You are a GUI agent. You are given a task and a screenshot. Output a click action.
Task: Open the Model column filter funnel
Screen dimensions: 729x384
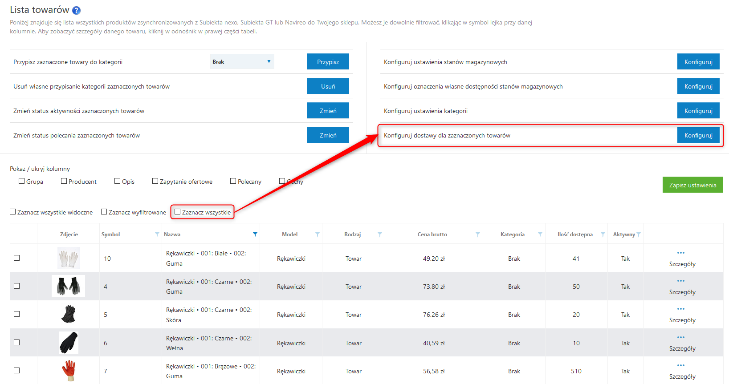click(317, 234)
